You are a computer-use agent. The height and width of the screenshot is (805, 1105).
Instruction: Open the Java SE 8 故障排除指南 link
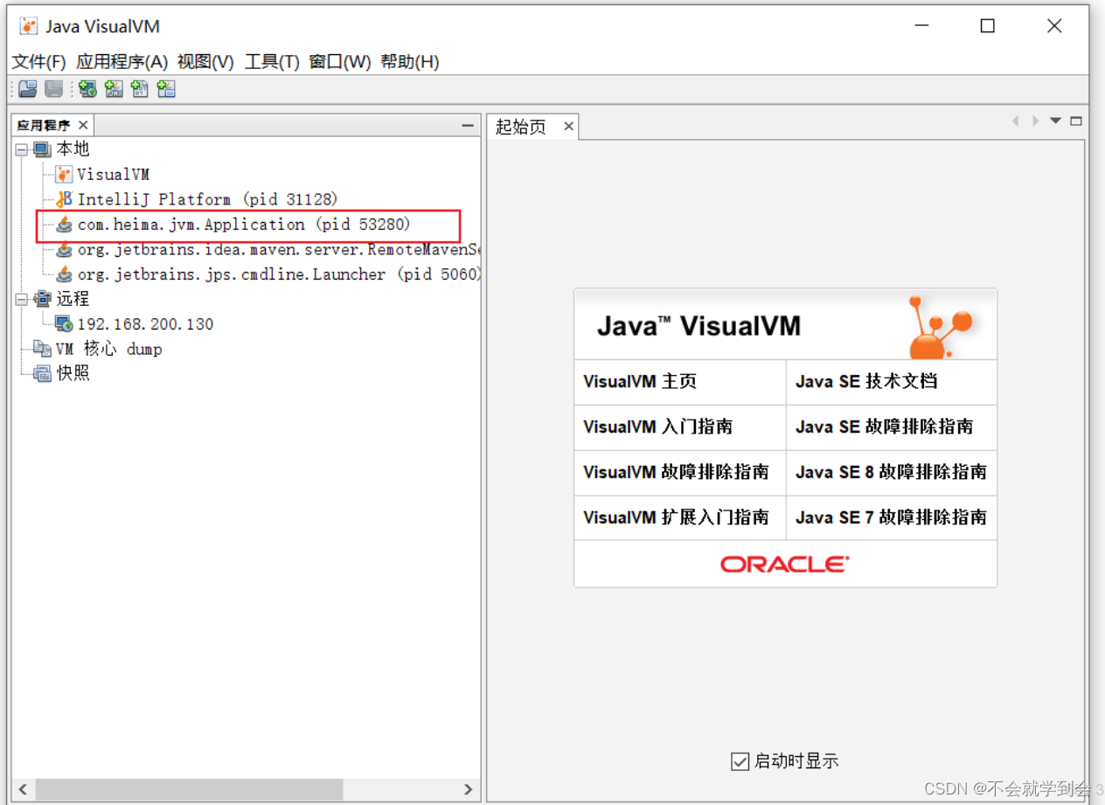[891, 473]
